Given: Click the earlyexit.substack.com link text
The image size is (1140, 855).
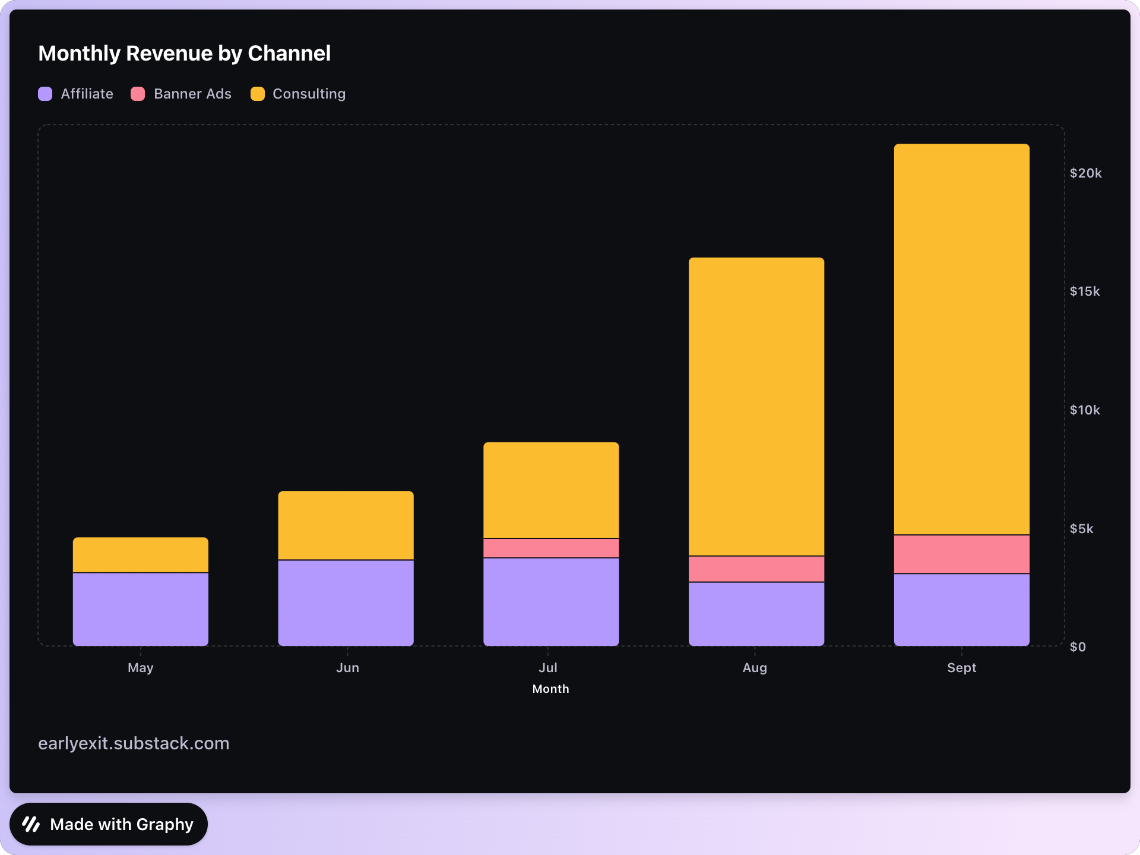Looking at the screenshot, I should coord(134,743).
